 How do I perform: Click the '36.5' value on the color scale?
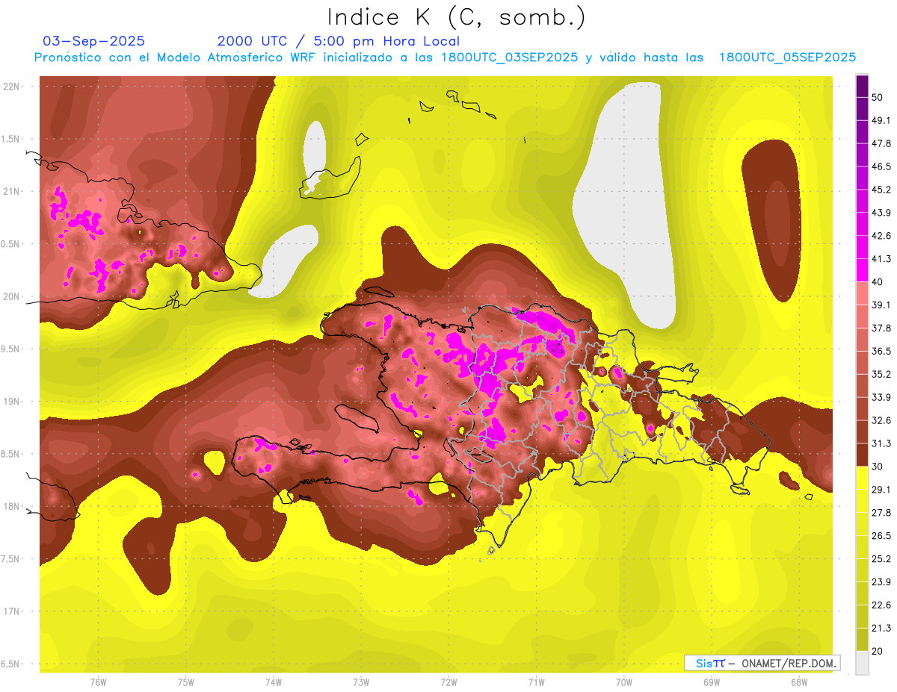[881, 351]
